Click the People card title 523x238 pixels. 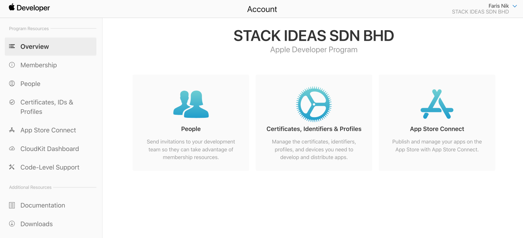click(x=191, y=129)
